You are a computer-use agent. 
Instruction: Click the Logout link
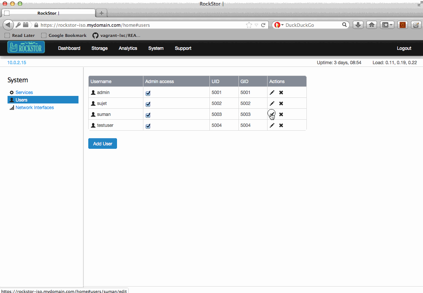[x=404, y=48]
